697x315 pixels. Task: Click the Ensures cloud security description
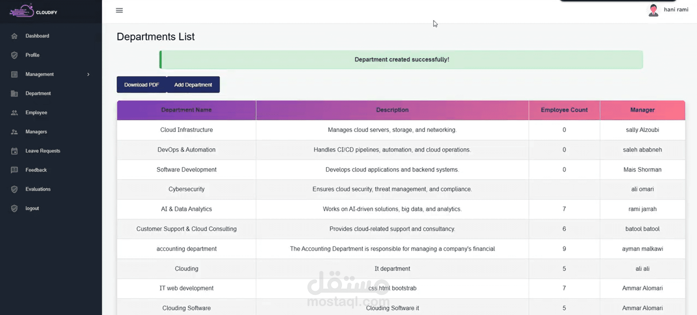coord(392,189)
